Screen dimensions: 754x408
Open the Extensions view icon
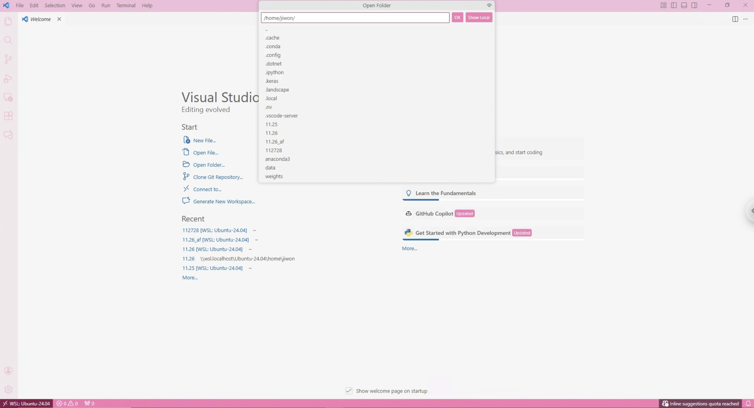[x=8, y=116]
